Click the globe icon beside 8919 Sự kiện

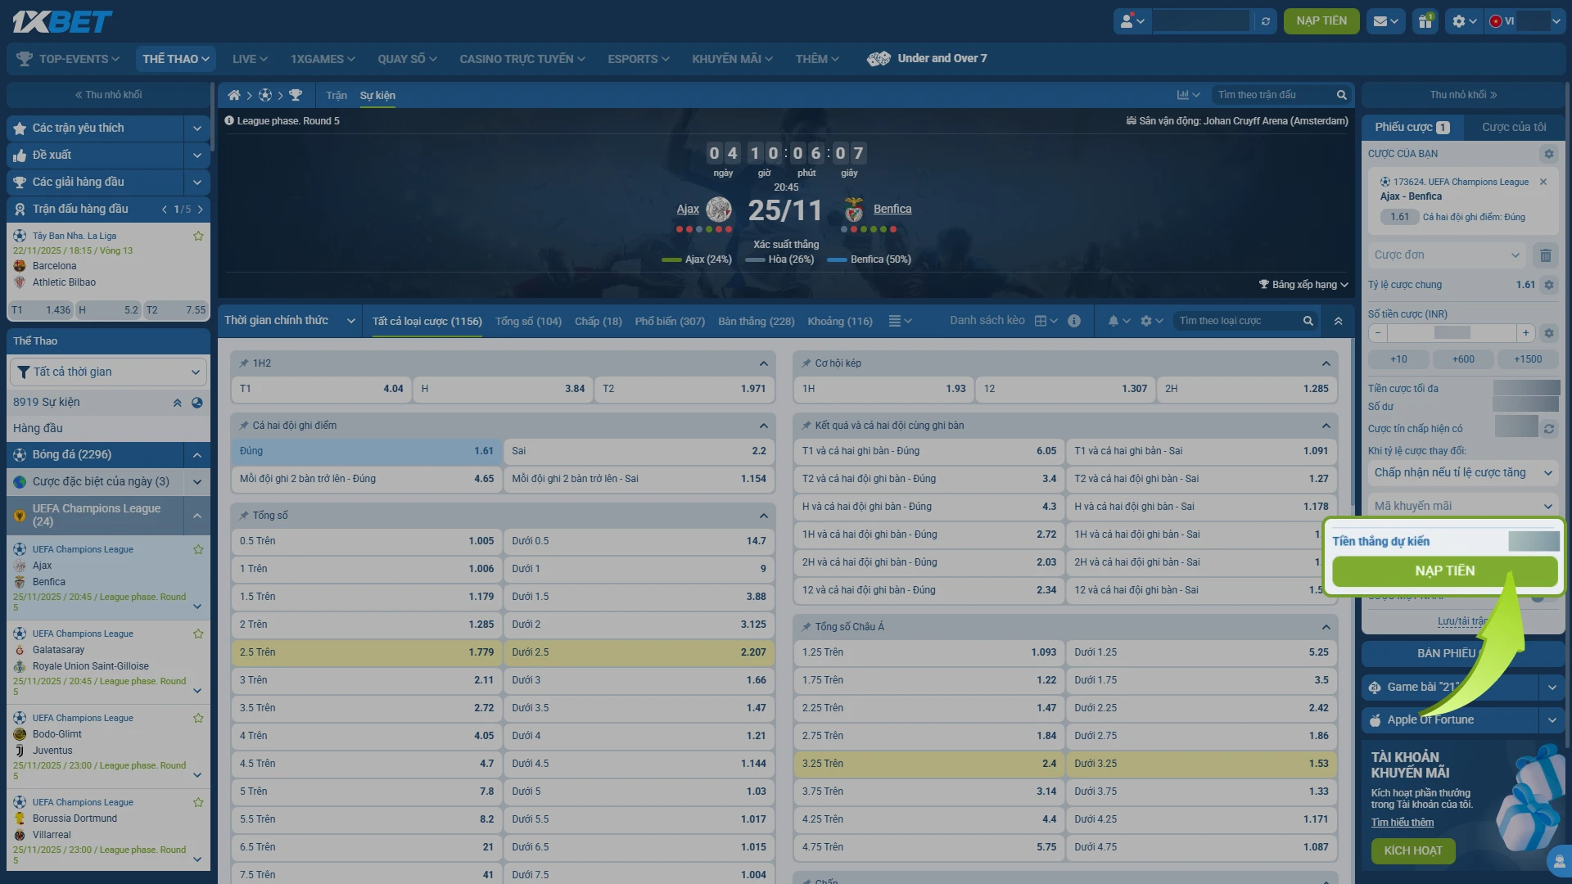[196, 403]
